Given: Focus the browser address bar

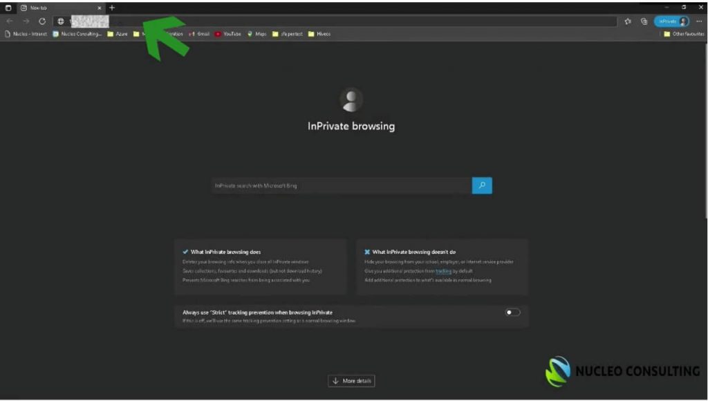Looking at the screenshot, I should pyautogui.click(x=335, y=21).
